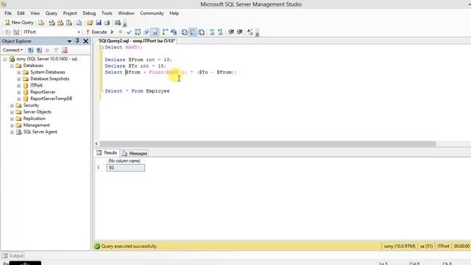Toggle Include Client Statistics
This screenshot has width=471, height=265.
[174, 32]
